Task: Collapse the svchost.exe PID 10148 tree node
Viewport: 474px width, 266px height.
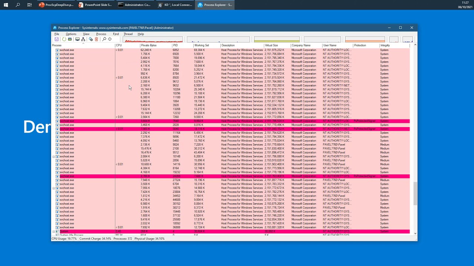Action: [54, 156]
